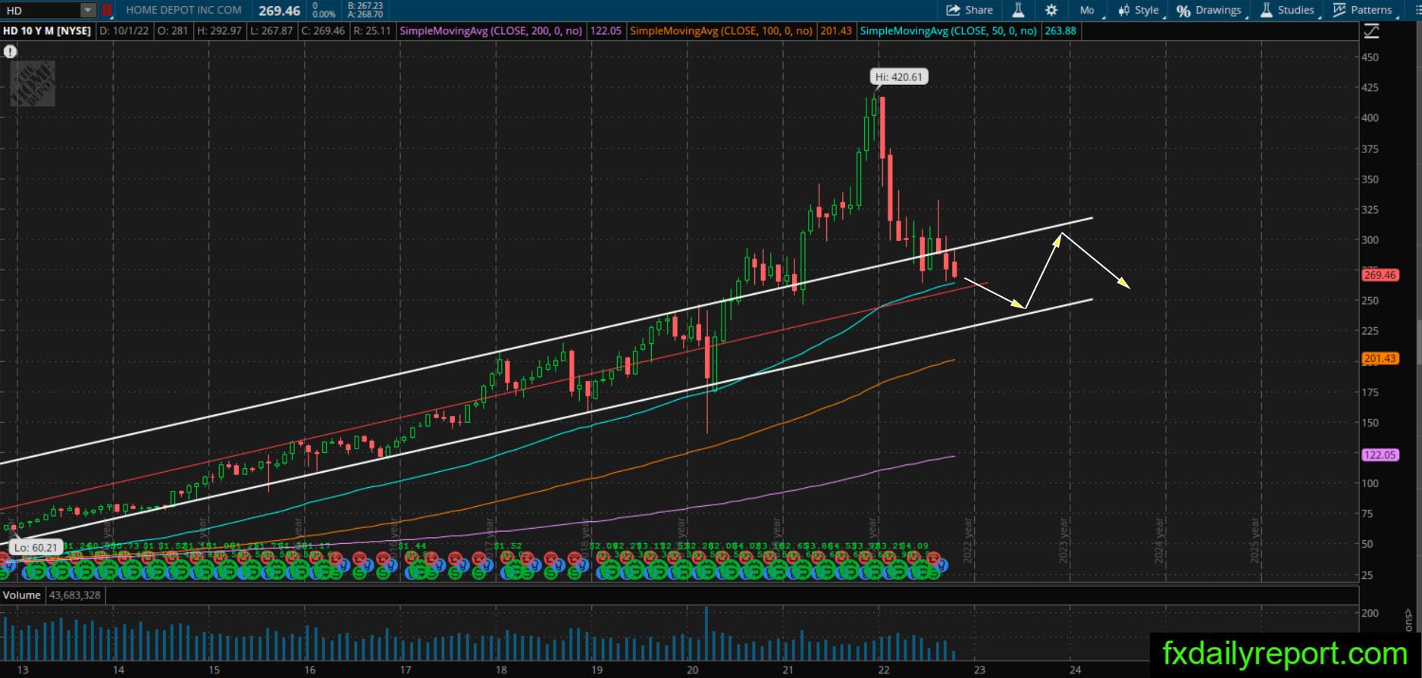Viewport: 1422px width, 678px height.
Task: Click the Lo: 60.21 price bubble
Action: tap(36, 548)
